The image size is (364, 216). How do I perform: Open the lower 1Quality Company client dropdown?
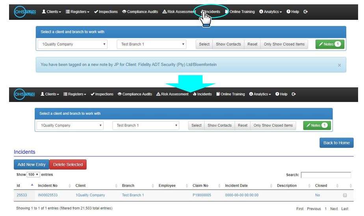tap(70, 126)
